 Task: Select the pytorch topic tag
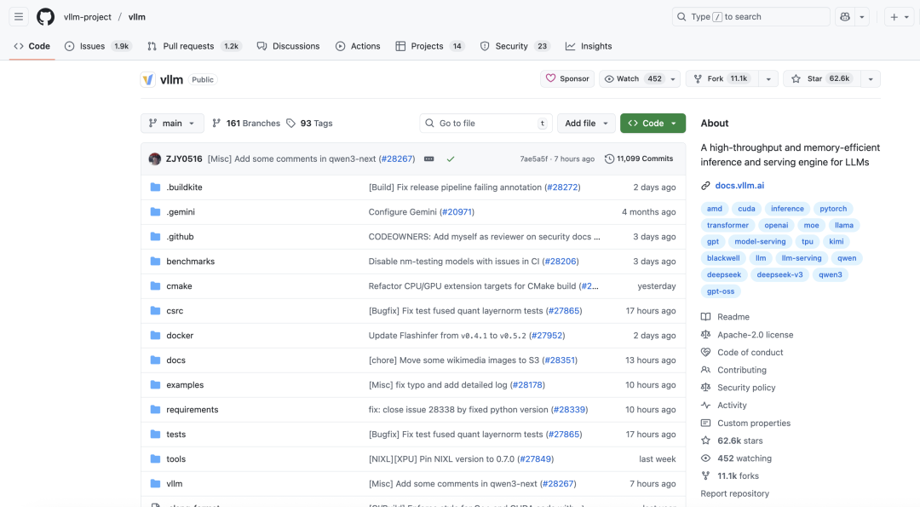[x=833, y=208]
